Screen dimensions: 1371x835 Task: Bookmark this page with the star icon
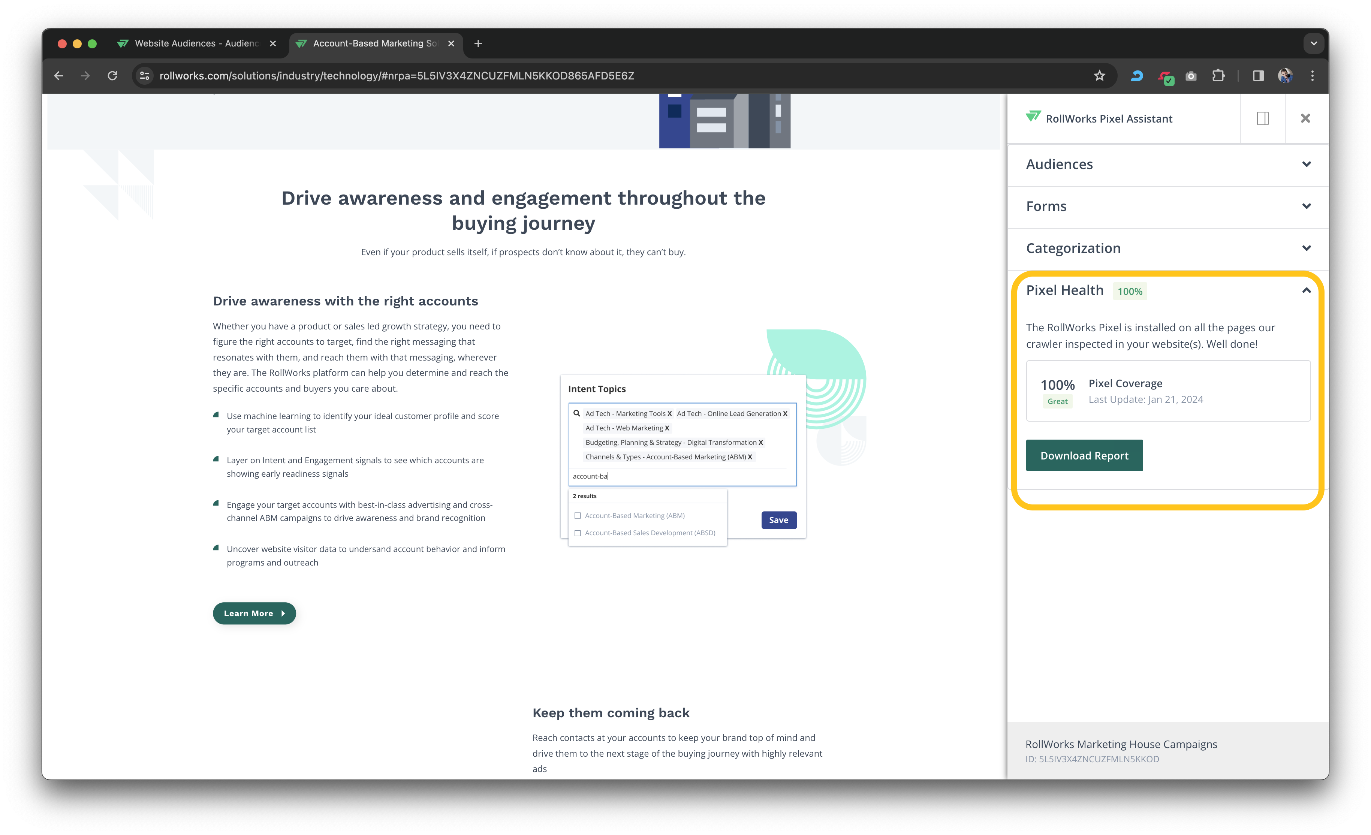point(1100,76)
